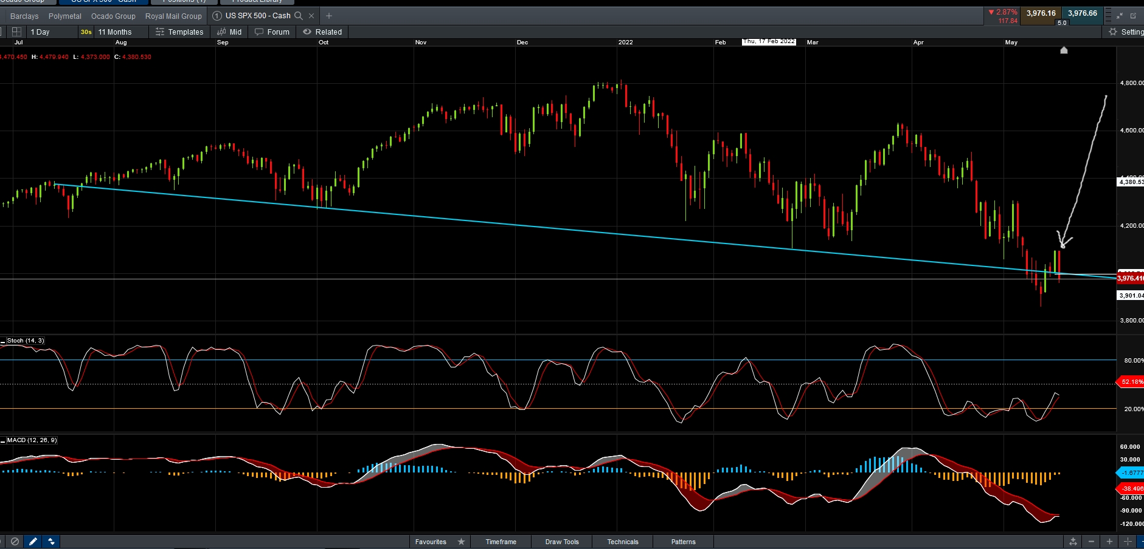Search instruments in the US SPX 500 tab
Viewport: 1144px width, 549px height.
click(299, 16)
